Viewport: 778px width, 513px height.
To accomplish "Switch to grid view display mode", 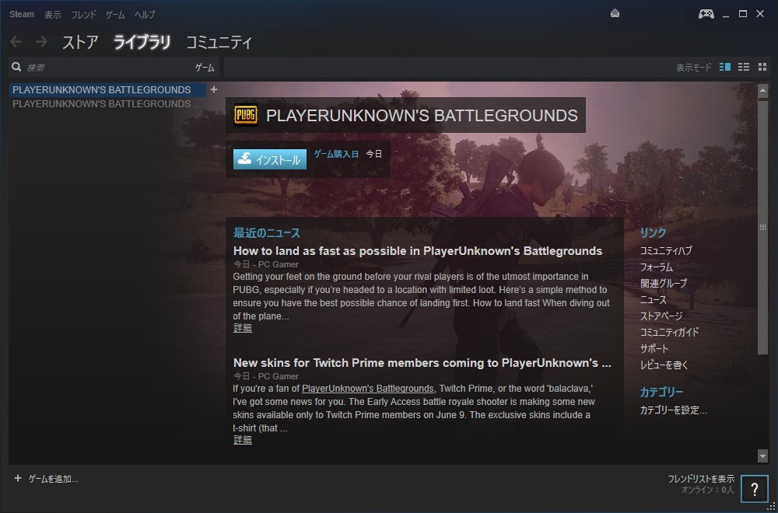I will pyautogui.click(x=762, y=67).
